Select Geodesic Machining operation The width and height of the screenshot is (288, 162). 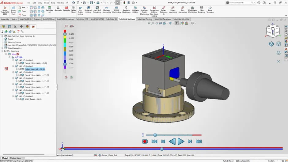(x=126, y=9)
